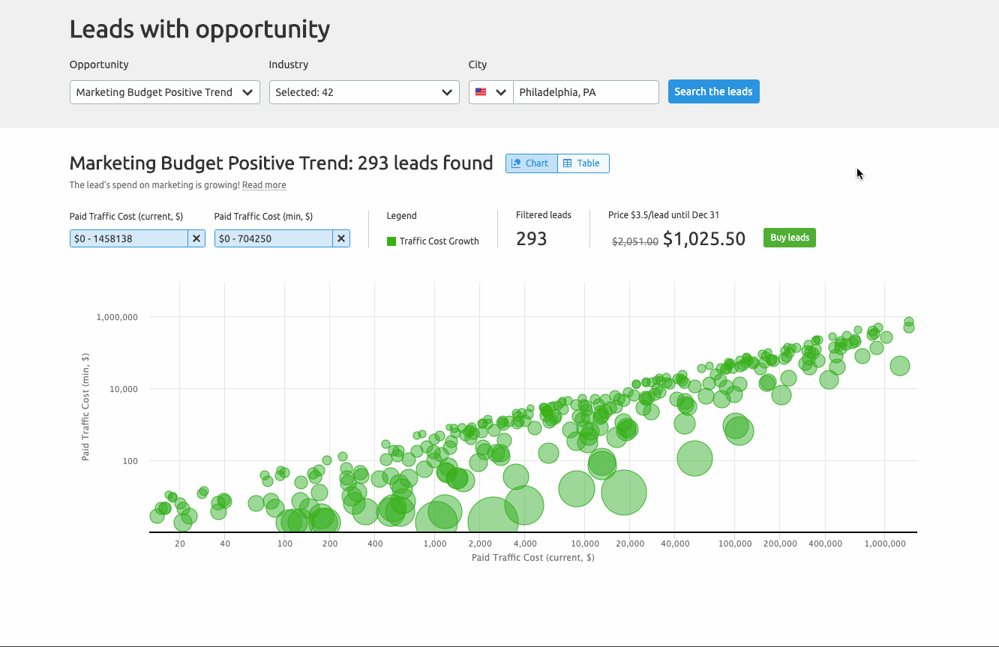Screen dimensions: 999x647
Task: Click the green Traffic Cost Growth legend swatch
Action: (x=391, y=241)
